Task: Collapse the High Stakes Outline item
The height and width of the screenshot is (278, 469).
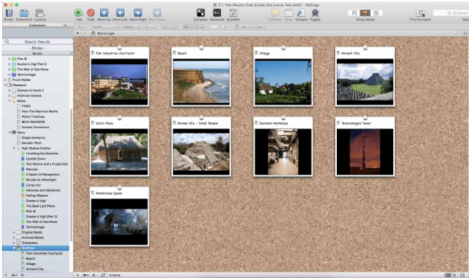Action: point(14,148)
